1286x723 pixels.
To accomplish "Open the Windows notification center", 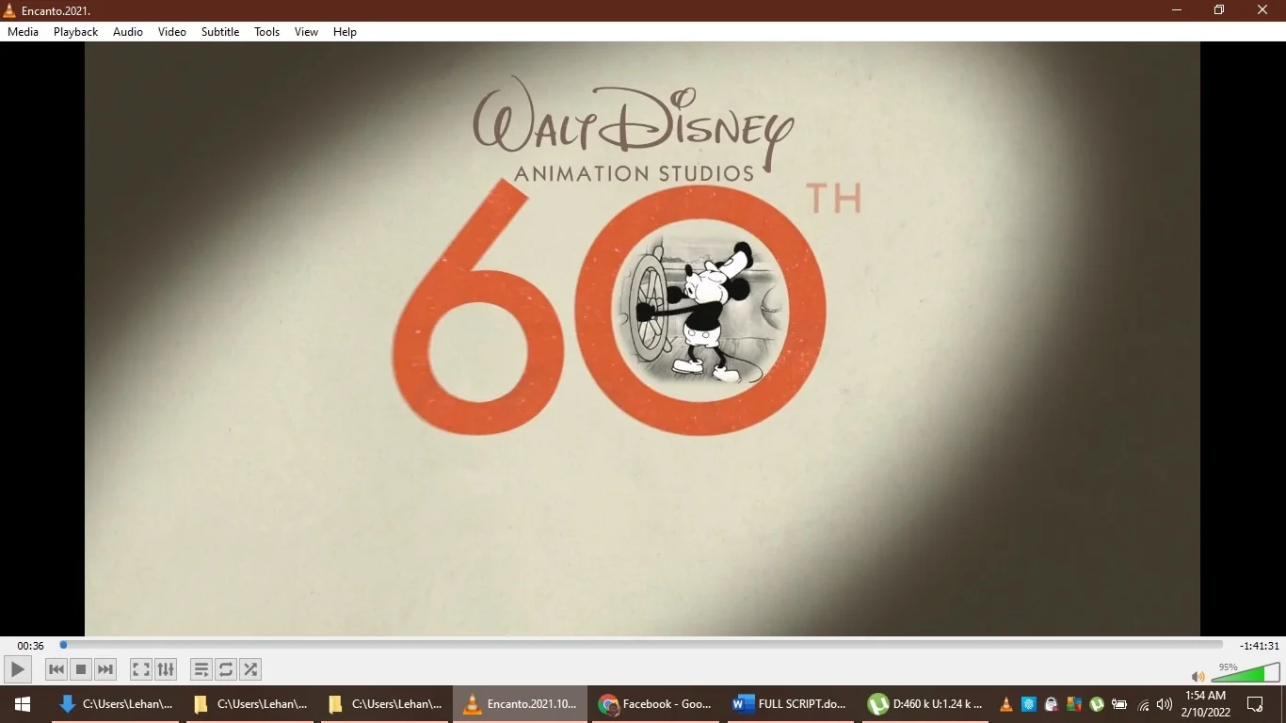I will pos(1255,704).
